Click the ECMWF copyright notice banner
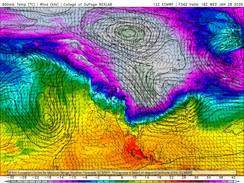This screenshot has width=244, height=183. 122,173
